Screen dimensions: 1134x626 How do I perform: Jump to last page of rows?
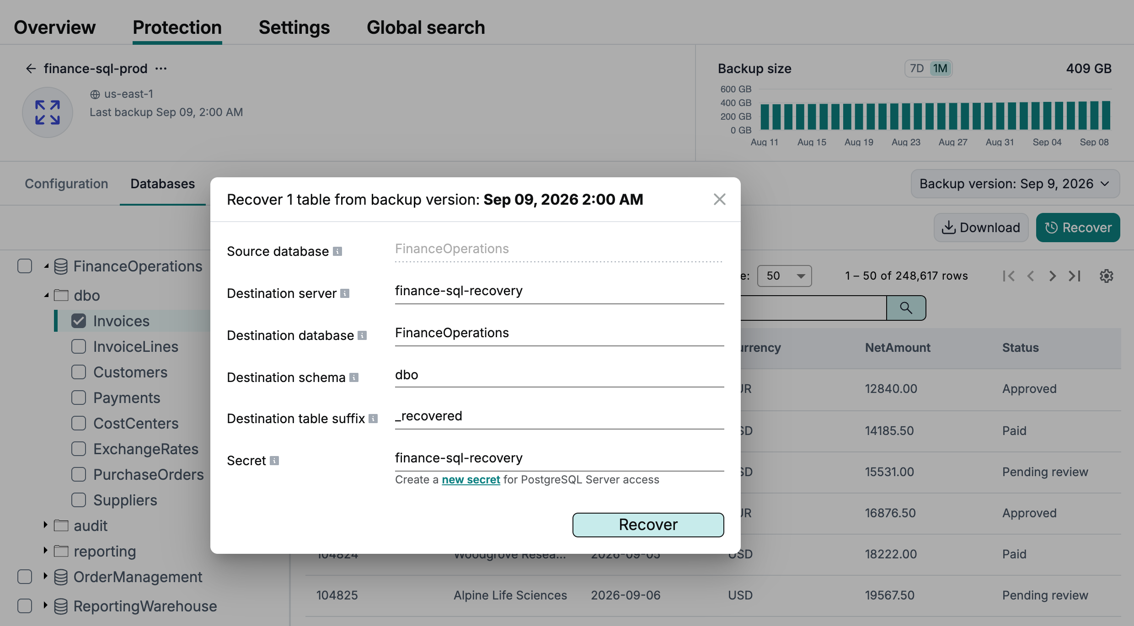point(1075,276)
